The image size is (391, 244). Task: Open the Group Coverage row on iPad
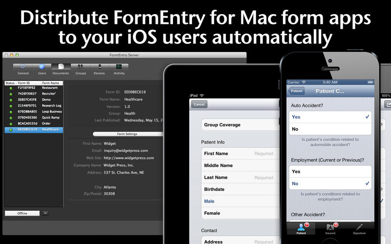click(x=240, y=125)
